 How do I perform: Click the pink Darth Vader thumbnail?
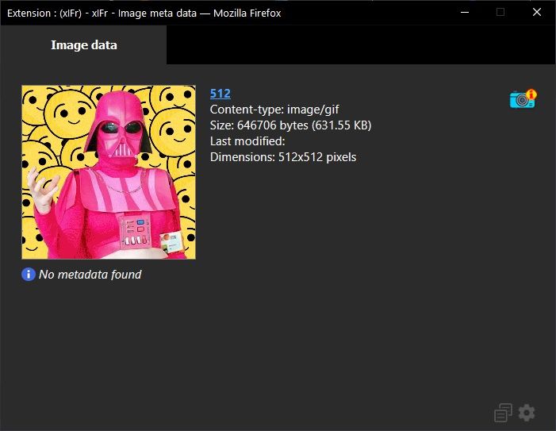click(109, 172)
